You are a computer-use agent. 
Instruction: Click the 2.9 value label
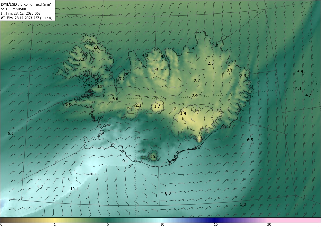point(243,76)
